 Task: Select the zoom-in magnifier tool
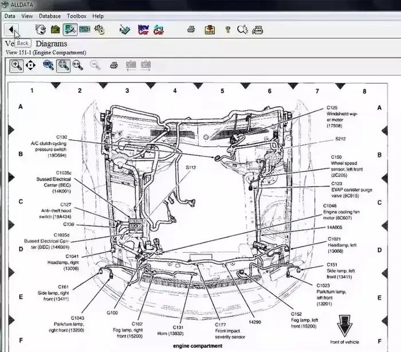click(17, 65)
